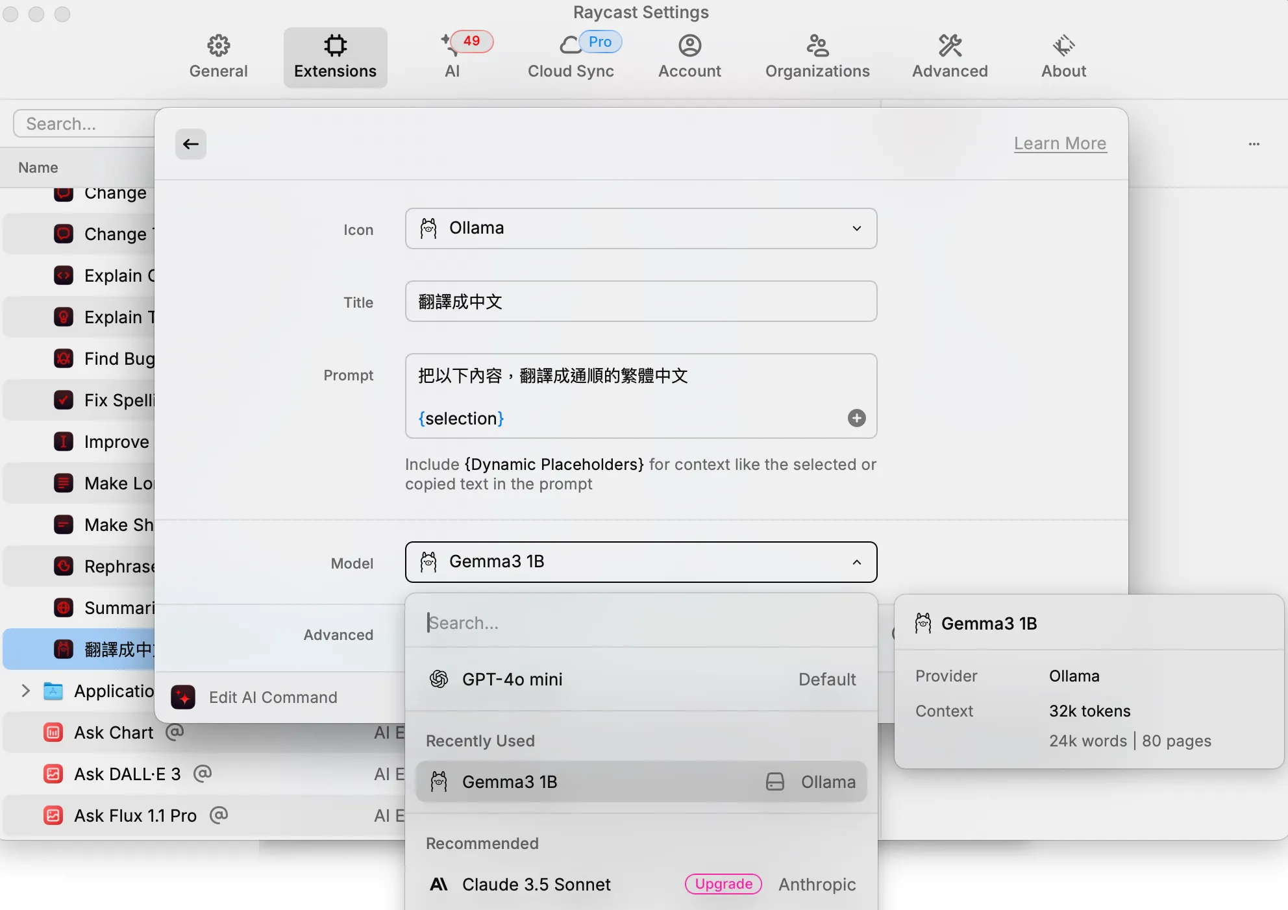The width and height of the screenshot is (1288, 910).
Task: Open the Organizations tab
Action: 817,57
